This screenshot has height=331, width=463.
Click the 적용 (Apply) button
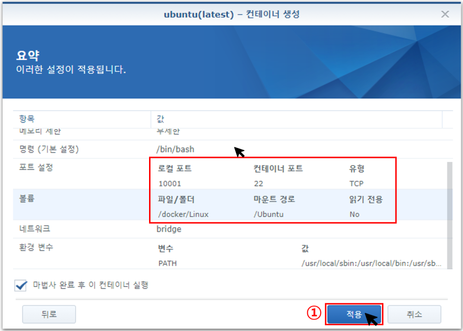point(354,314)
